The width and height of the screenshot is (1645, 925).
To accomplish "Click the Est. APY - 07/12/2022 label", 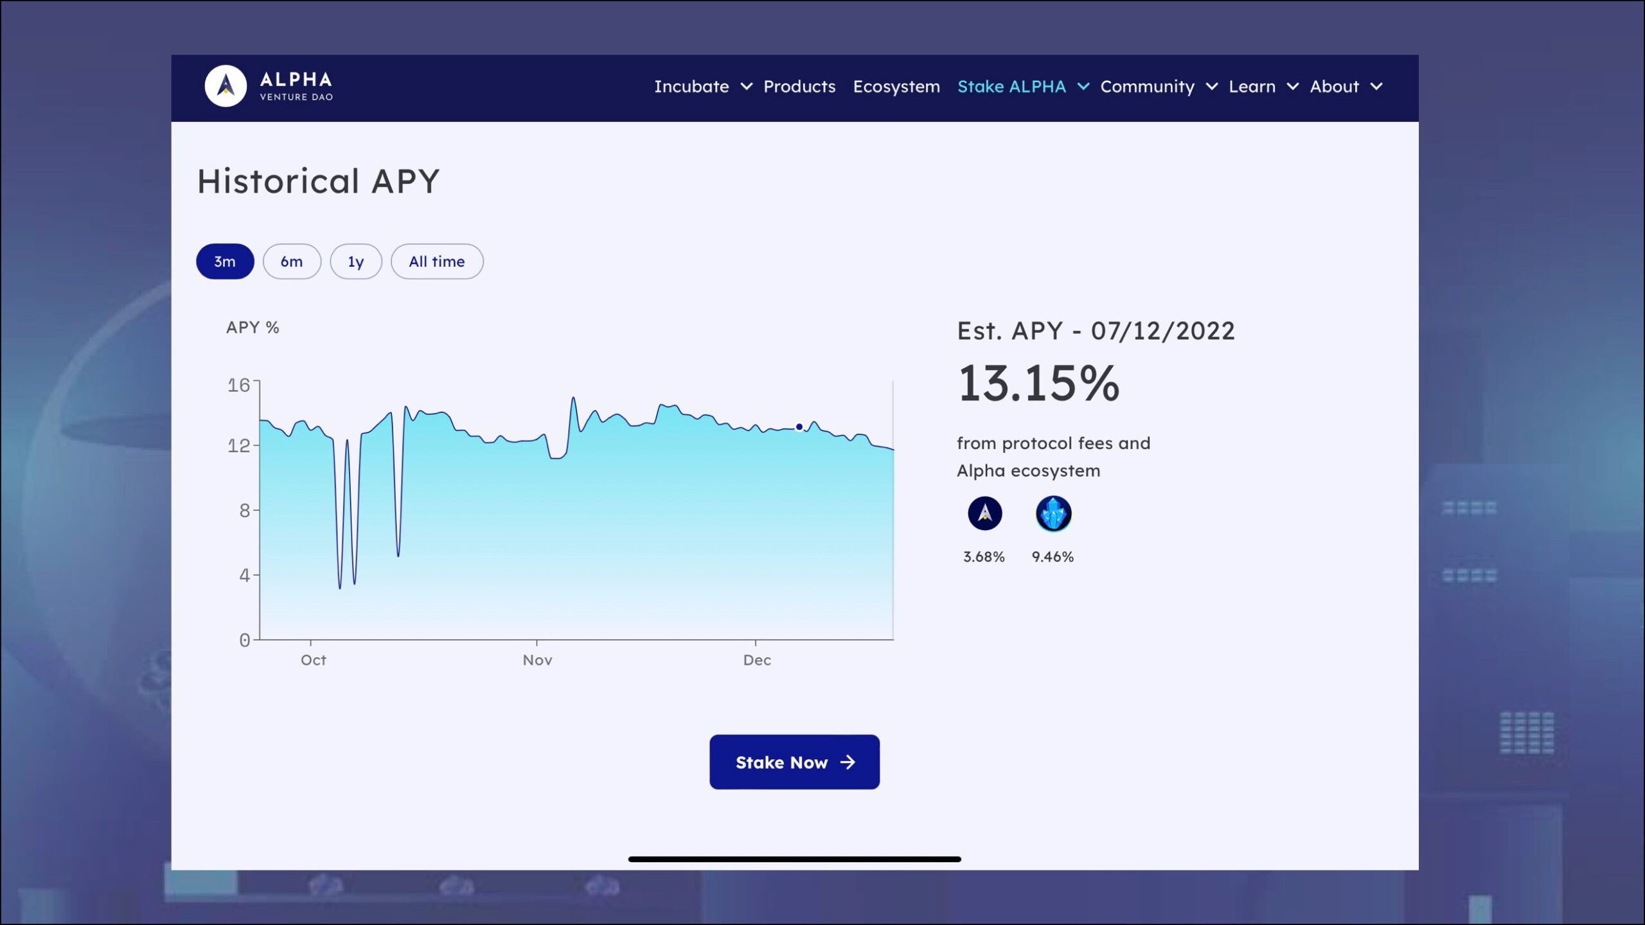I will pos(1096,331).
